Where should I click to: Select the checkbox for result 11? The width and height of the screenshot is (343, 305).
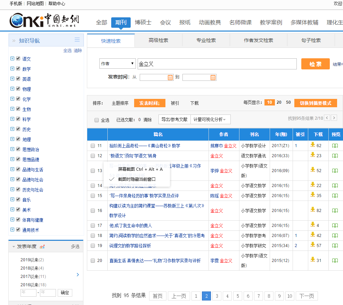(93, 146)
